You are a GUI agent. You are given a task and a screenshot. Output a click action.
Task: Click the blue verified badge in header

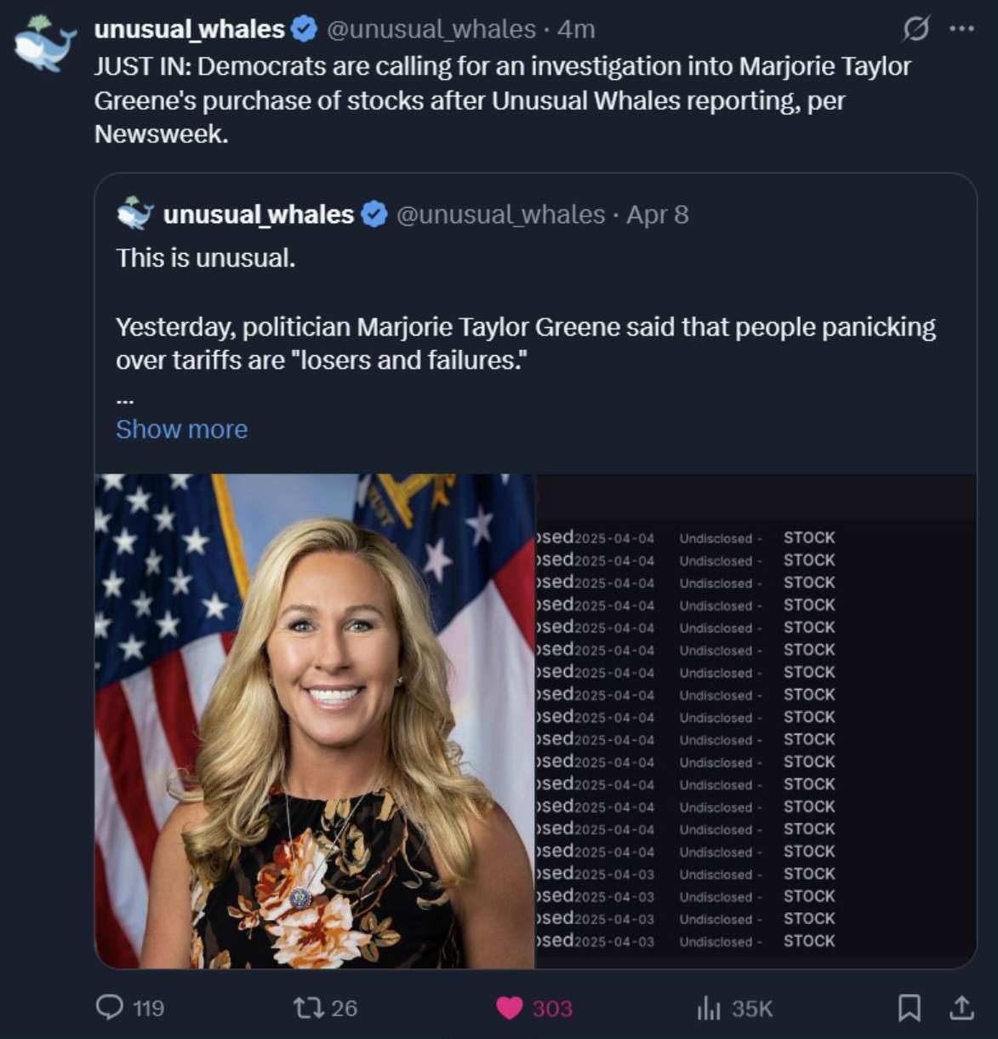(x=304, y=29)
